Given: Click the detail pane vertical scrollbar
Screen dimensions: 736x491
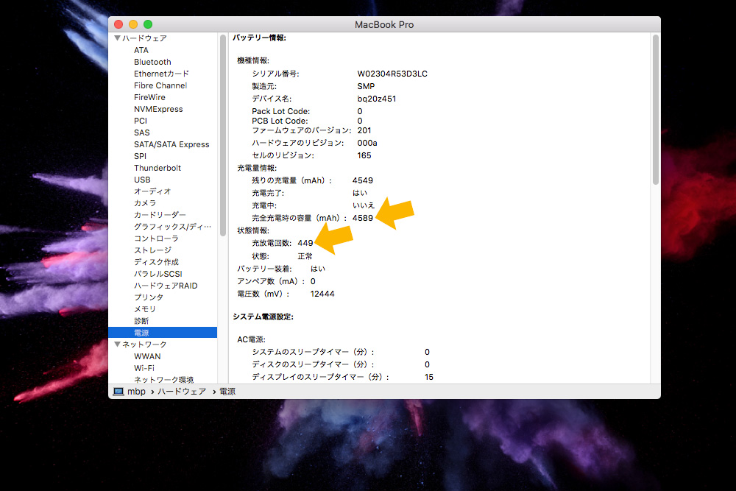Looking at the screenshot, I should [655, 110].
